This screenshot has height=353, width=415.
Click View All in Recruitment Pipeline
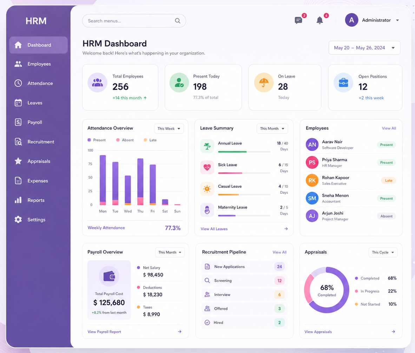pos(279,252)
